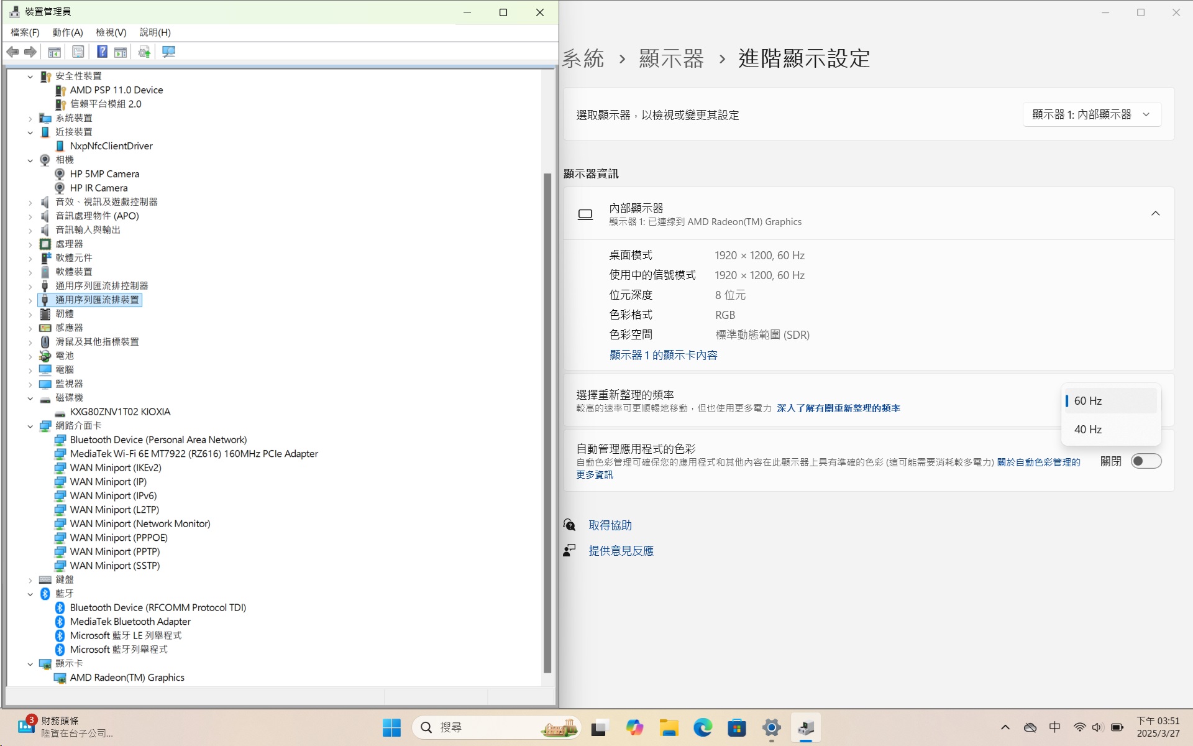Open Microsoft Store from the taskbar
This screenshot has width=1193, height=746.
tap(737, 727)
